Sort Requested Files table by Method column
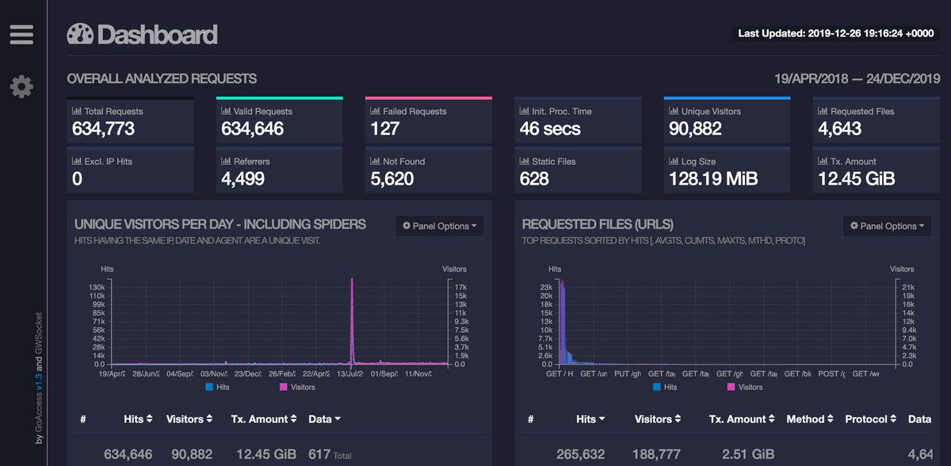 pos(809,418)
